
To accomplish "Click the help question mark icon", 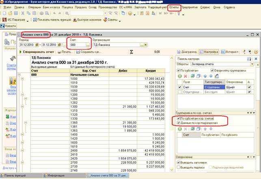I will 256,52.
